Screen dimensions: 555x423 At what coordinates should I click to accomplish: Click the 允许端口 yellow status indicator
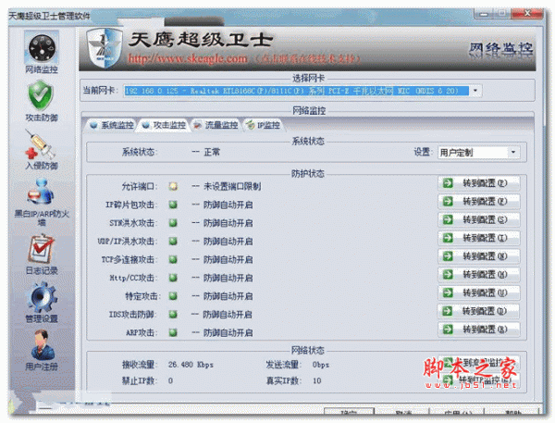click(x=173, y=186)
